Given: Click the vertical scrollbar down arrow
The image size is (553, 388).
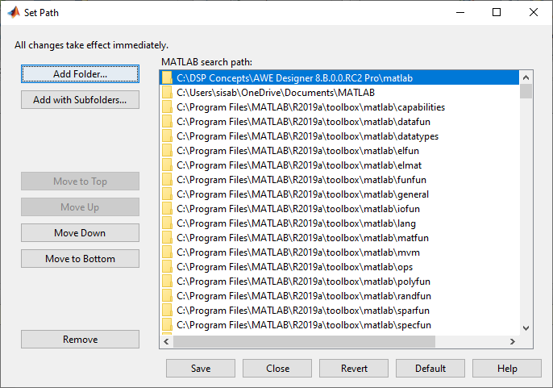Looking at the screenshot, I should click(526, 328).
